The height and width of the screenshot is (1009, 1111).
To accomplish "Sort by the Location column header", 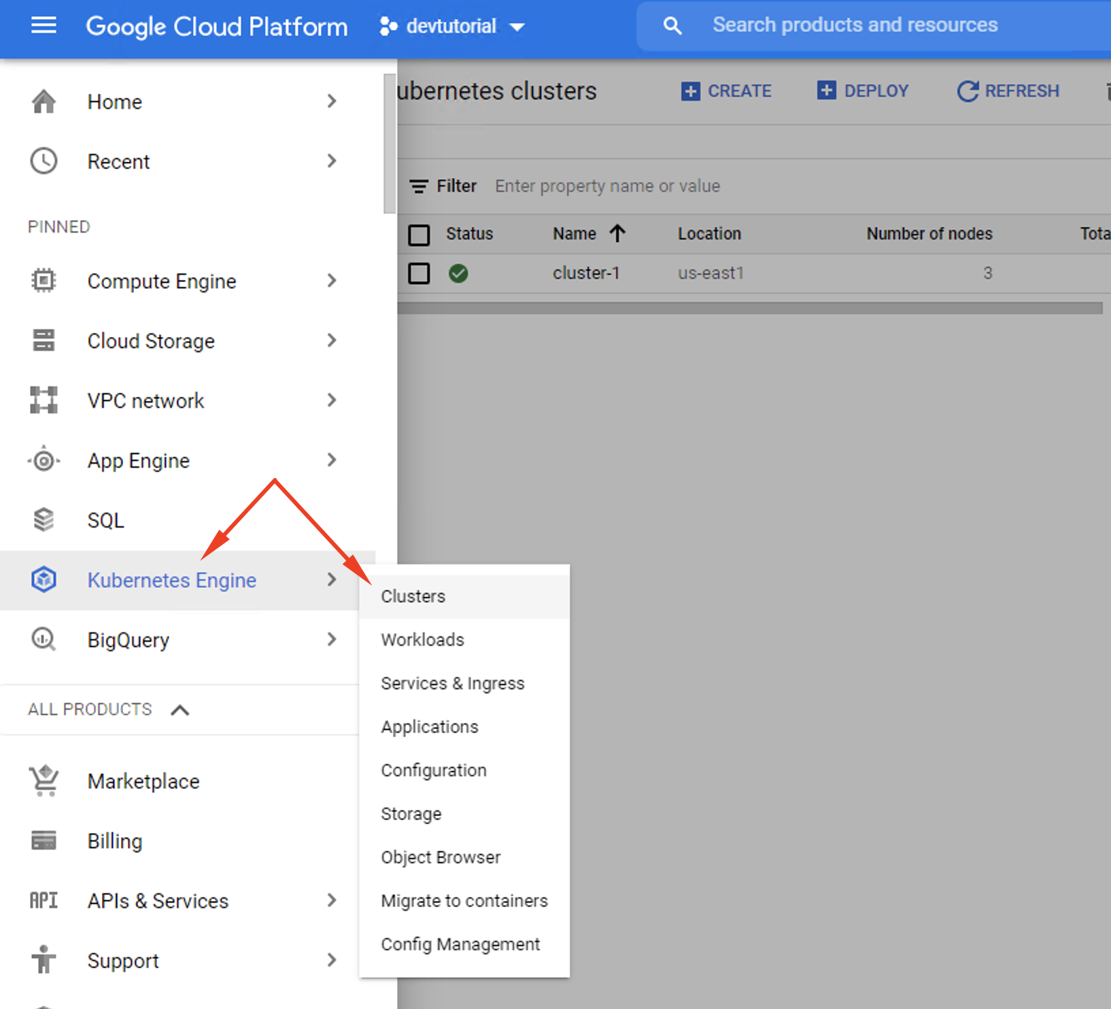I will pos(709,234).
